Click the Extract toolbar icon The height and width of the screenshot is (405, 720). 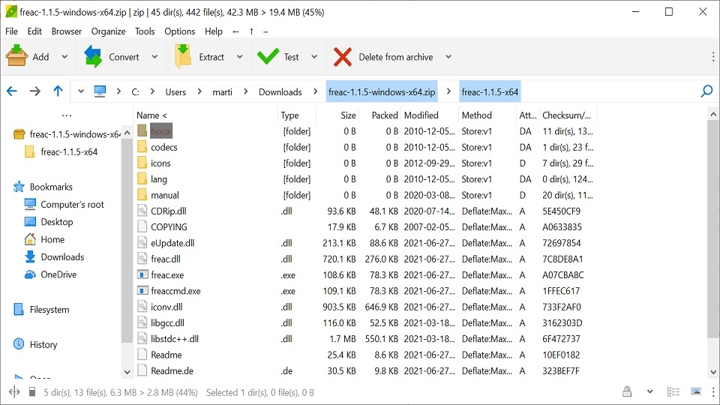pos(183,56)
